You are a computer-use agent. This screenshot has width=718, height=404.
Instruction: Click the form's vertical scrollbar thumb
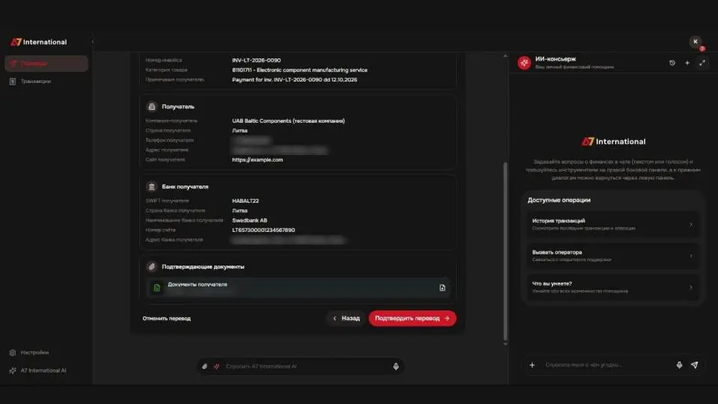click(505, 251)
